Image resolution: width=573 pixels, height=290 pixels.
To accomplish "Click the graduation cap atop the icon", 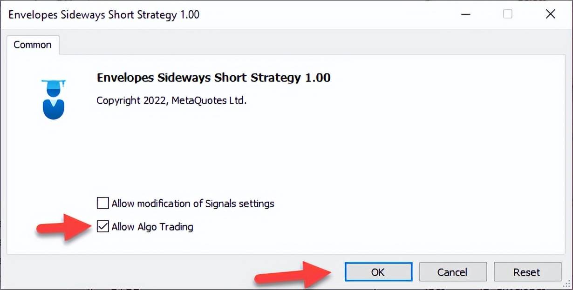I will pos(53,84).
